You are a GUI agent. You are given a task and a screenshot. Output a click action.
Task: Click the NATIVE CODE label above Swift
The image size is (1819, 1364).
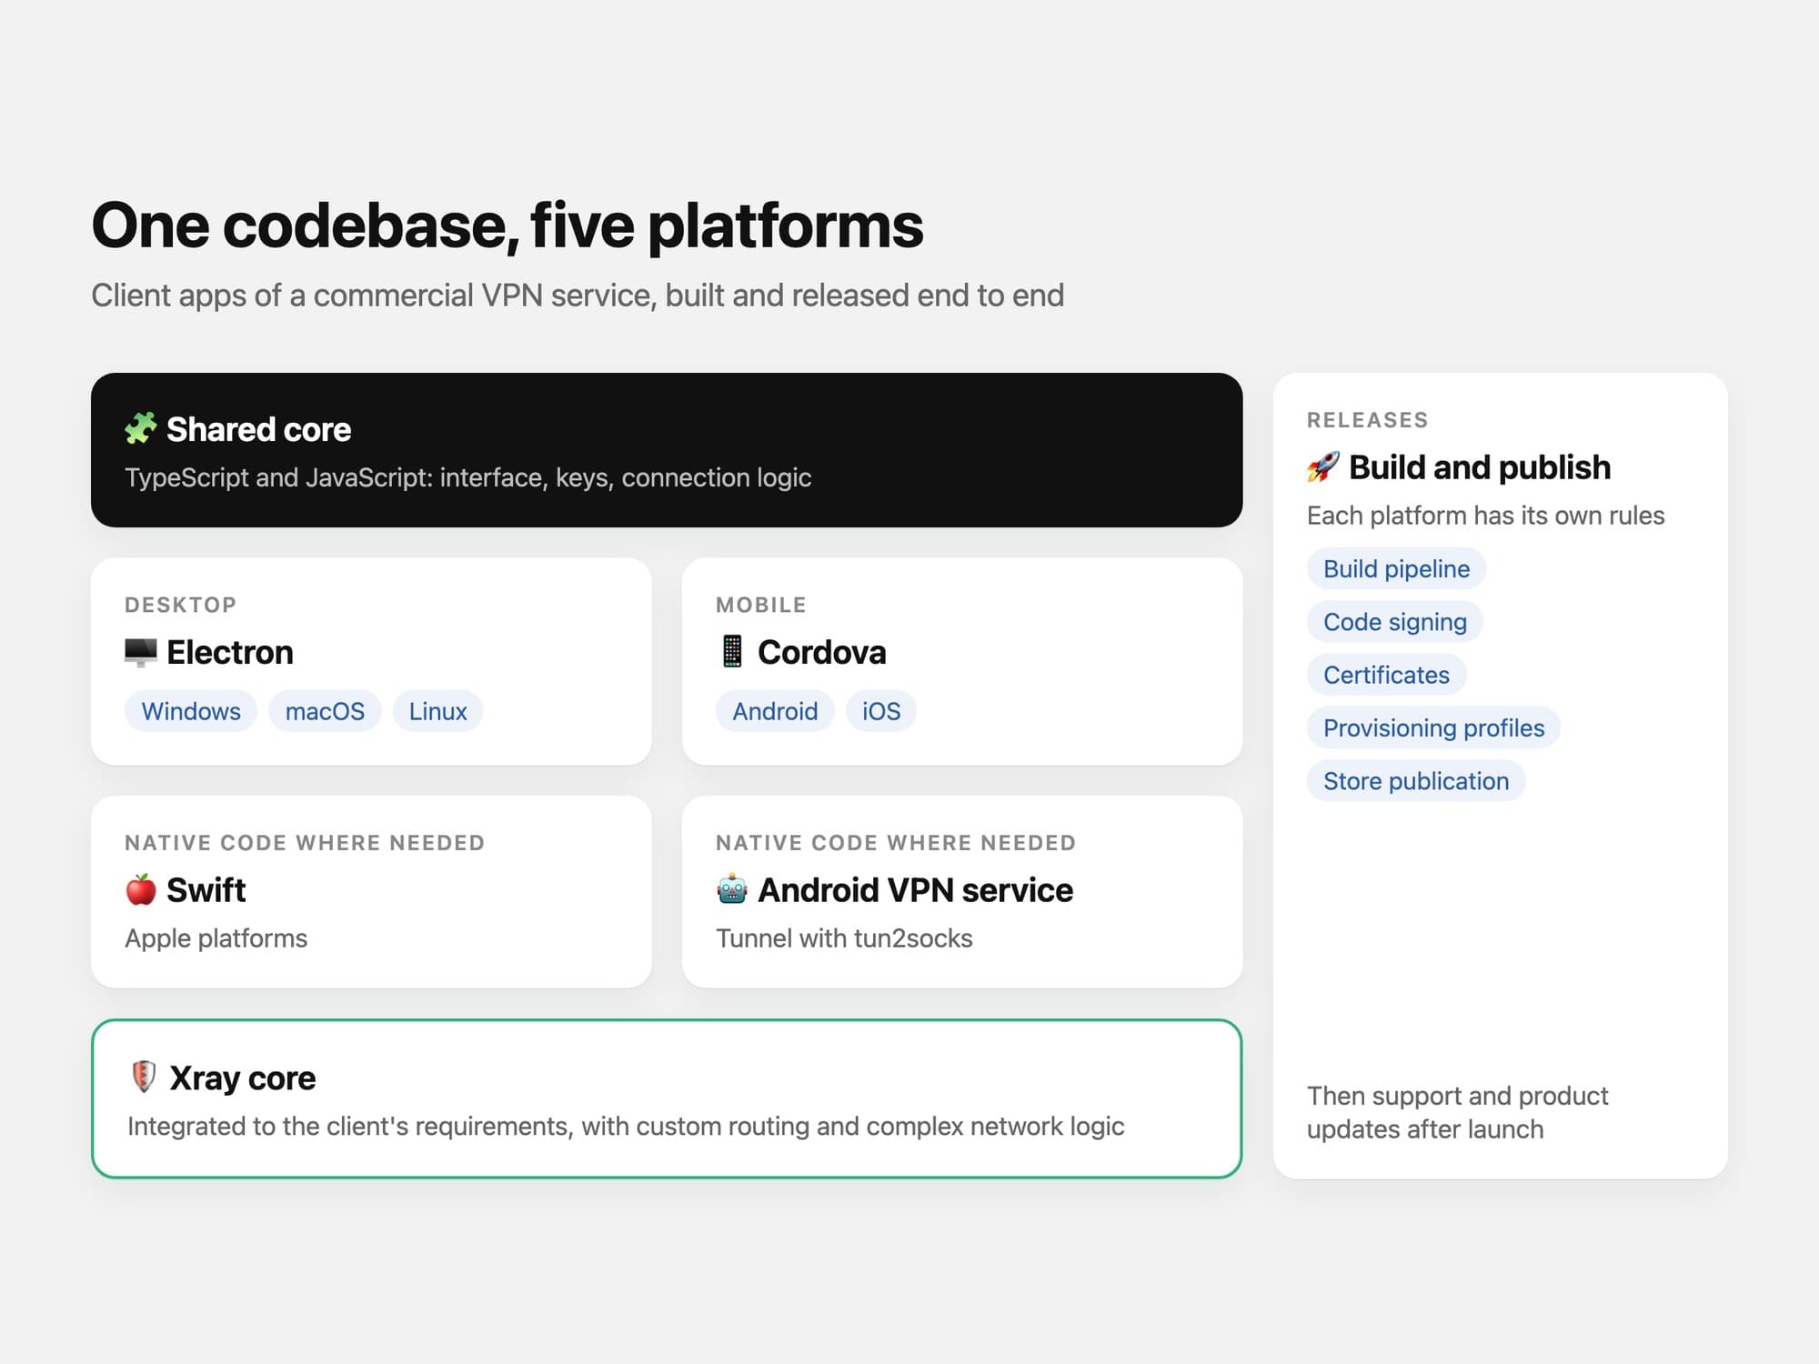point(305,843)
